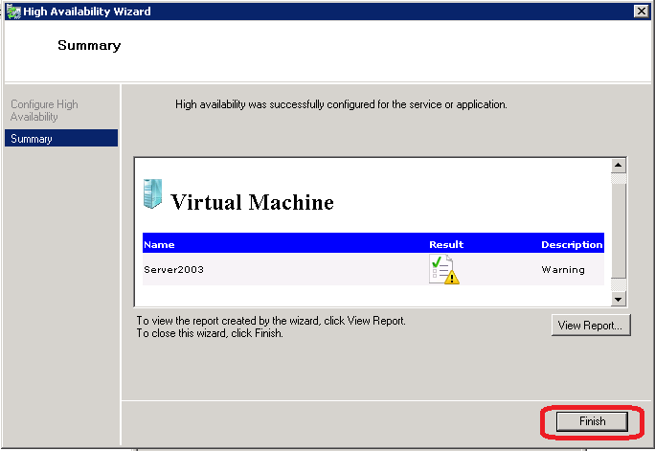Click the Virtual Machine heading
The width and height of the screenshot is (655, 451).
(x=252, y=202)
